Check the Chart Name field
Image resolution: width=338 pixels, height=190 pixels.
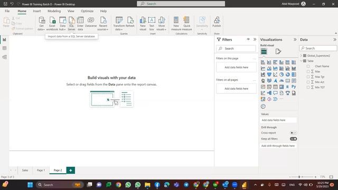tap(308, 66)
